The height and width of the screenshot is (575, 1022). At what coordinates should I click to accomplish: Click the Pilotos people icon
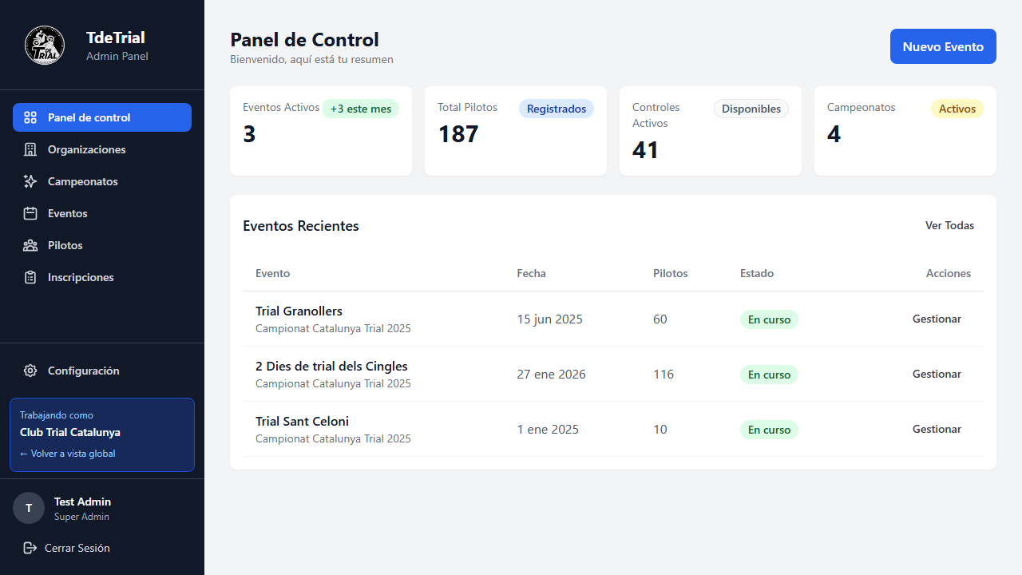[x=30, y=245]
